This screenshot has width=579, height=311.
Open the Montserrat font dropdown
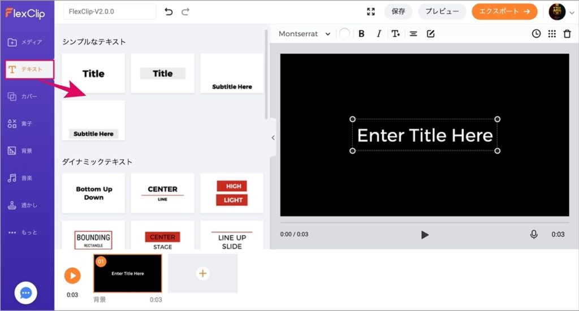[x=304, y=34]
